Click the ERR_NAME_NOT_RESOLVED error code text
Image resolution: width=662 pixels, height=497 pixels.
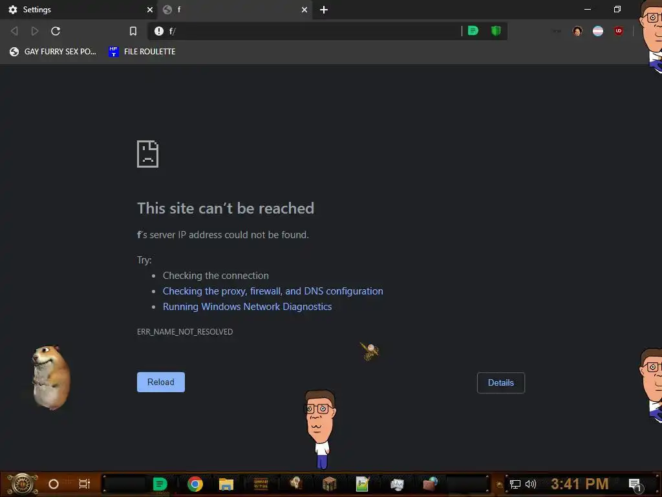point(185,332)
